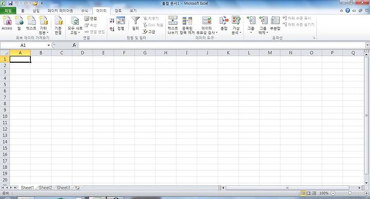Switch to Sheet2 tab
Screen dimensions: 370x199
tap(45, 188)
